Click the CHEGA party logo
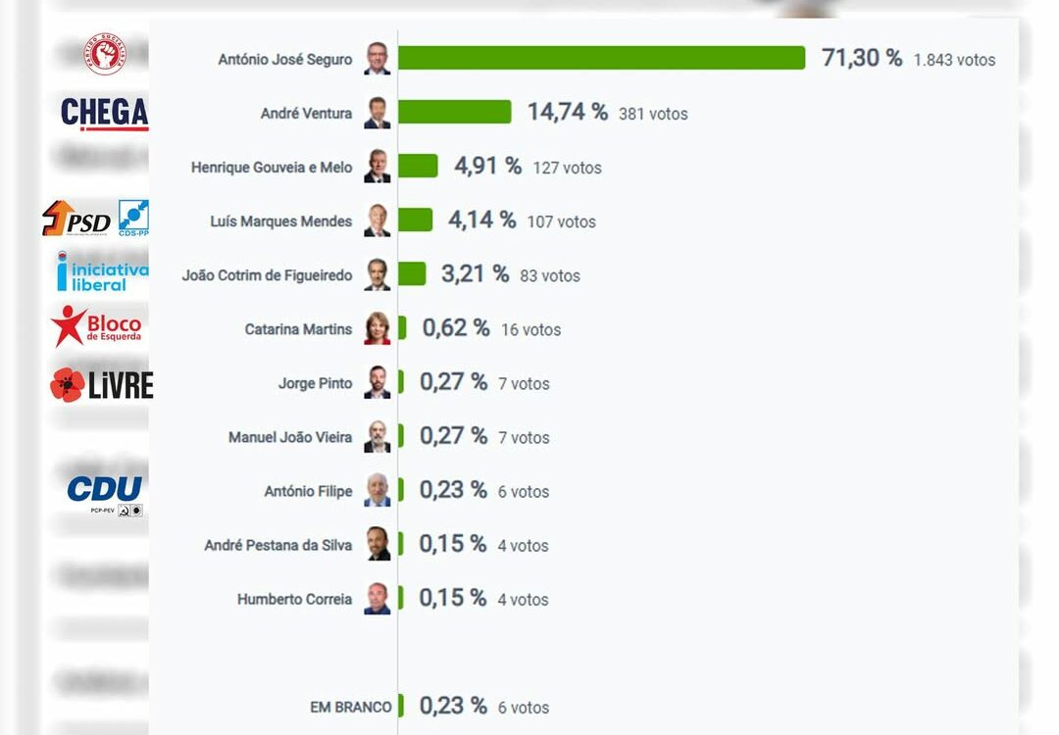The height and width of the screenshot is (735, 1059). [104, 114]
